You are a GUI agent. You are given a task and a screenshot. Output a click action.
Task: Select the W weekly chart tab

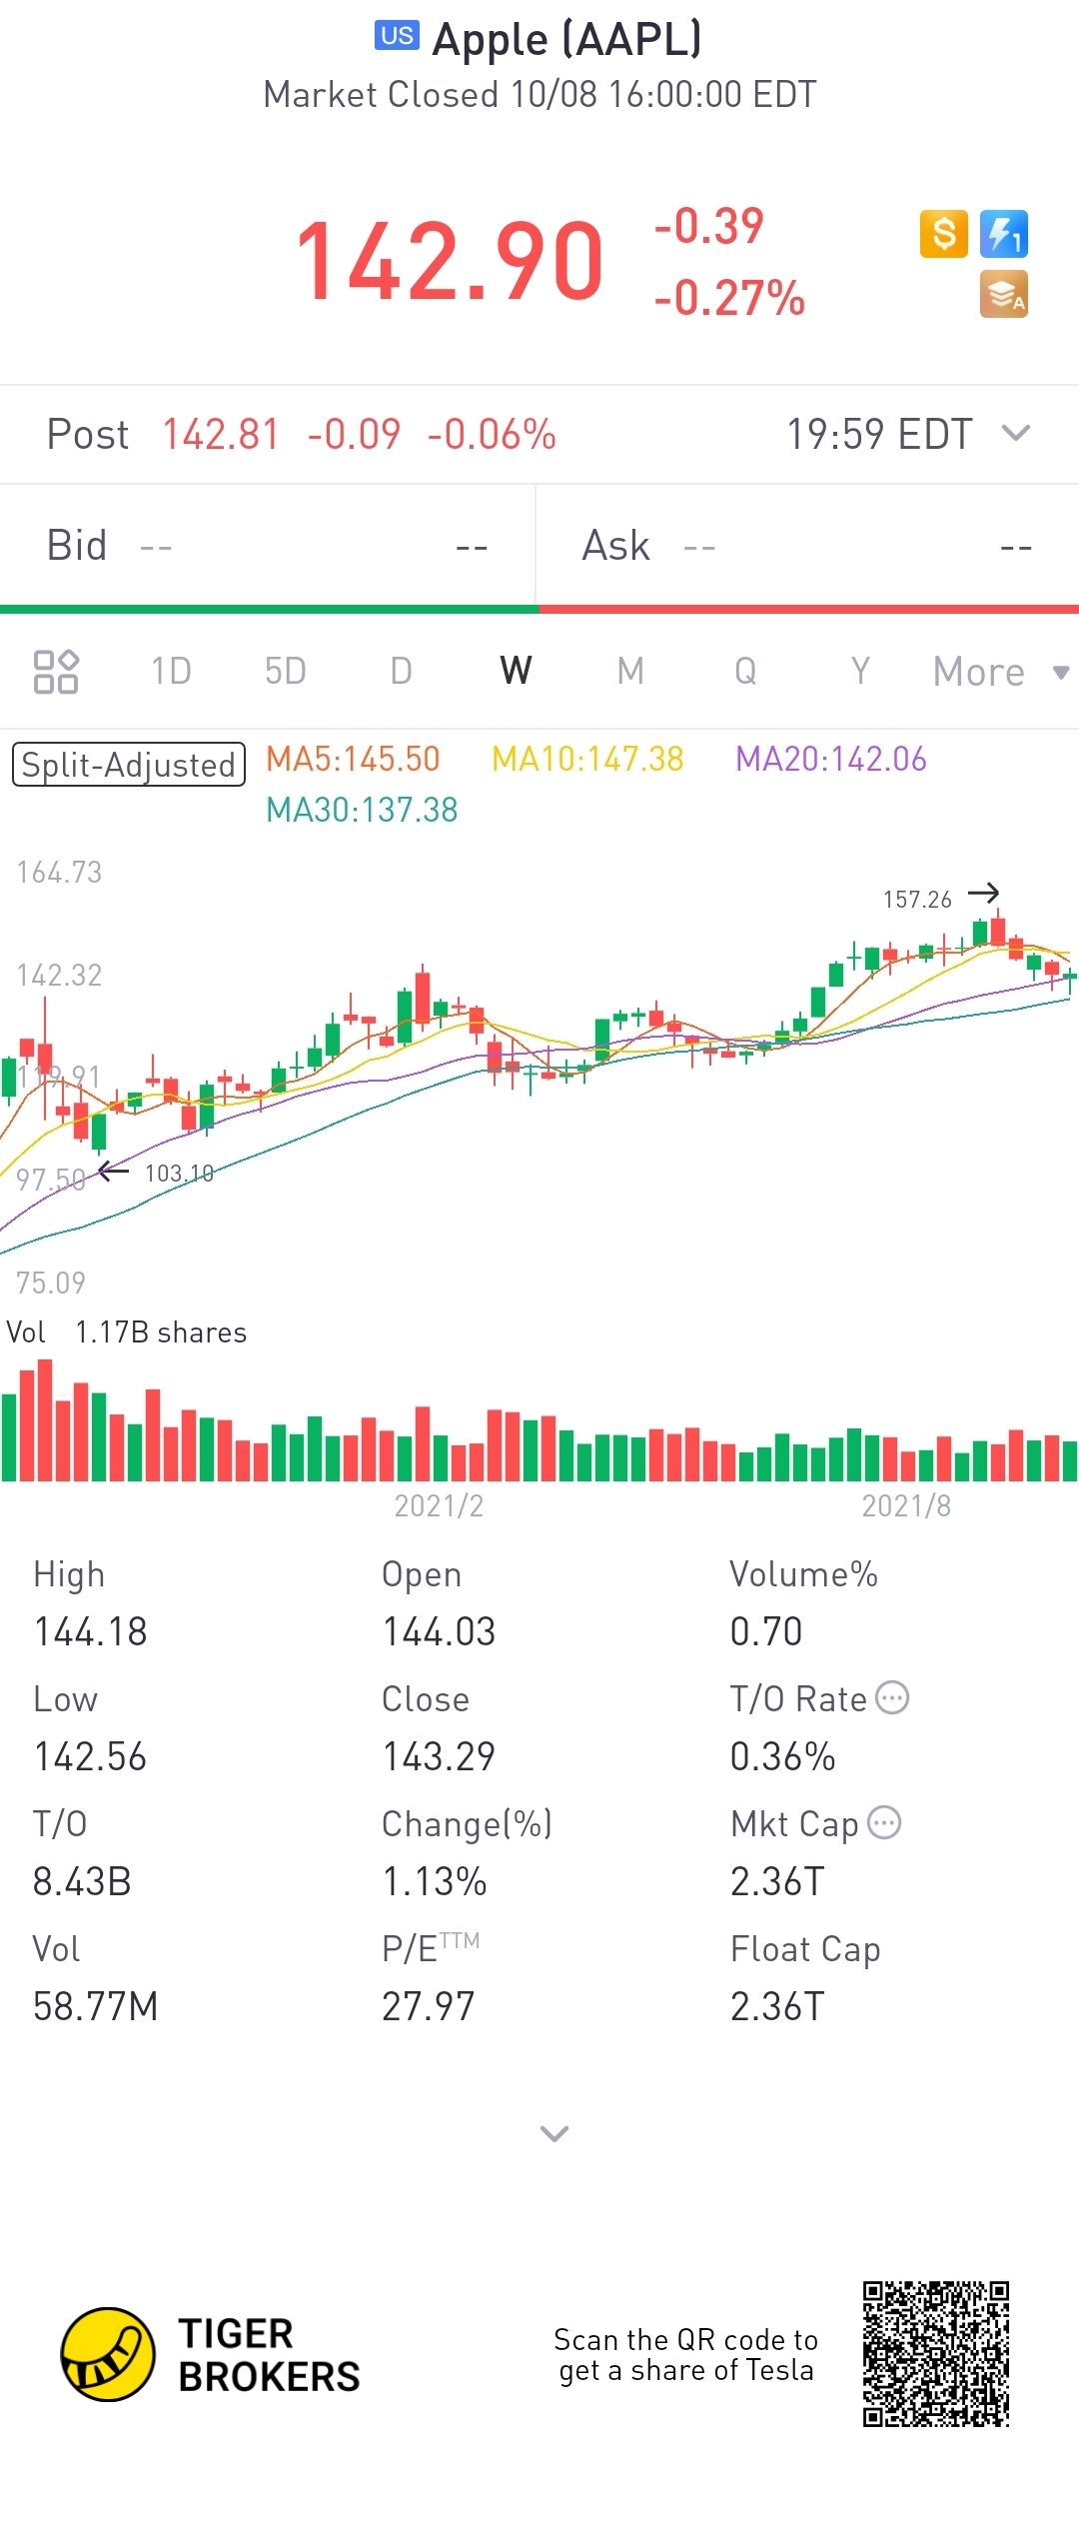pos(516,671)
